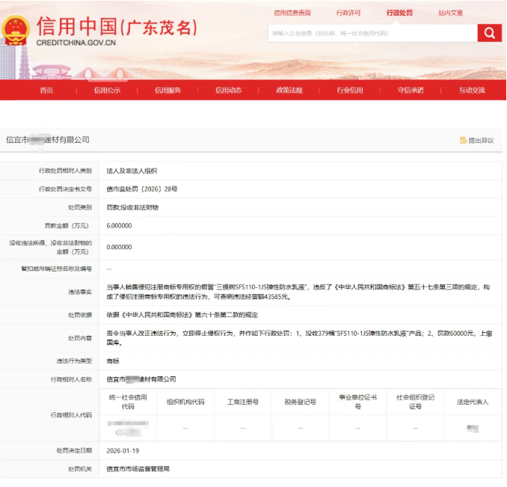Screen dimensions: 507x487
Task: Click the 提出异议 link text
Action: pyautogui.click(x=481, y=141)
